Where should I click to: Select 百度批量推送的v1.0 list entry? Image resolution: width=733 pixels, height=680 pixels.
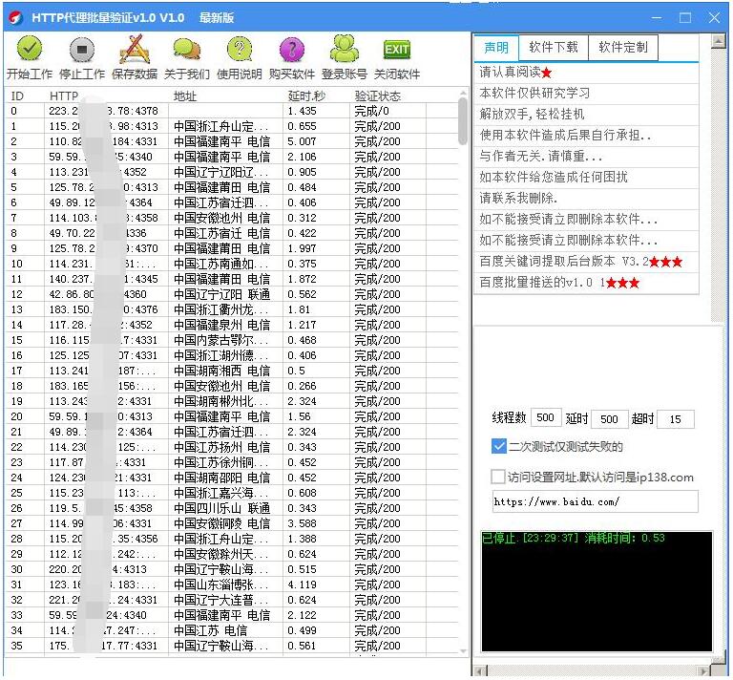[559, 283]
